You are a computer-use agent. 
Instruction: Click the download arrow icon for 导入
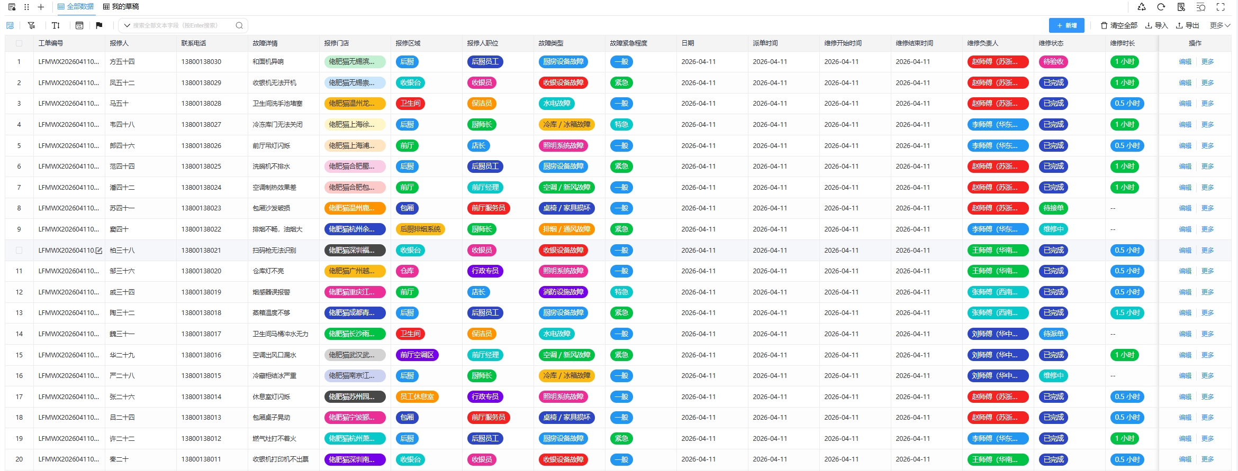[x=1149, y=25]
